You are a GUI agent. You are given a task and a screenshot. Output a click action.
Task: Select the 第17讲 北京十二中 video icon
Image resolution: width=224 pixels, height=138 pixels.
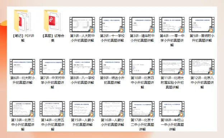(142, 109)
